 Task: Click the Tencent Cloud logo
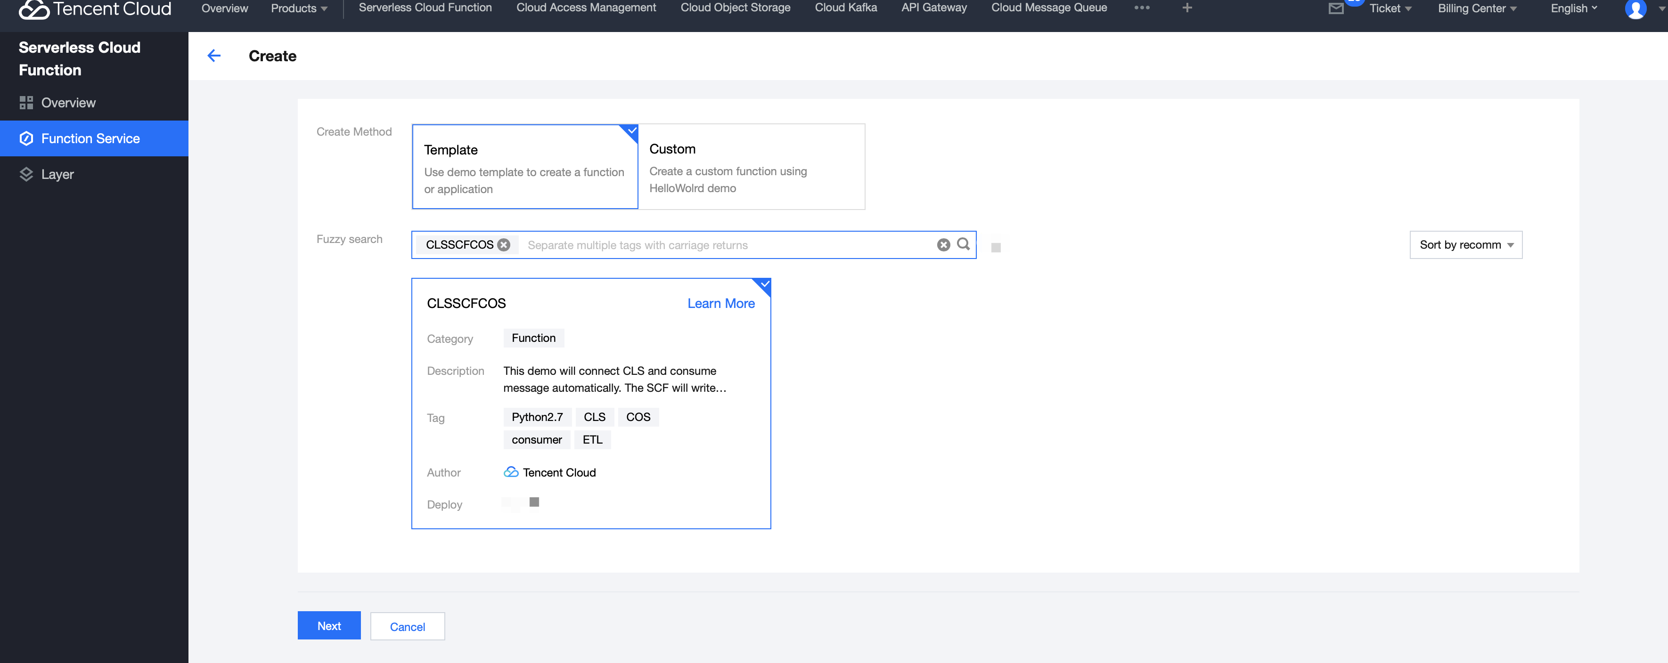(95, 9)
